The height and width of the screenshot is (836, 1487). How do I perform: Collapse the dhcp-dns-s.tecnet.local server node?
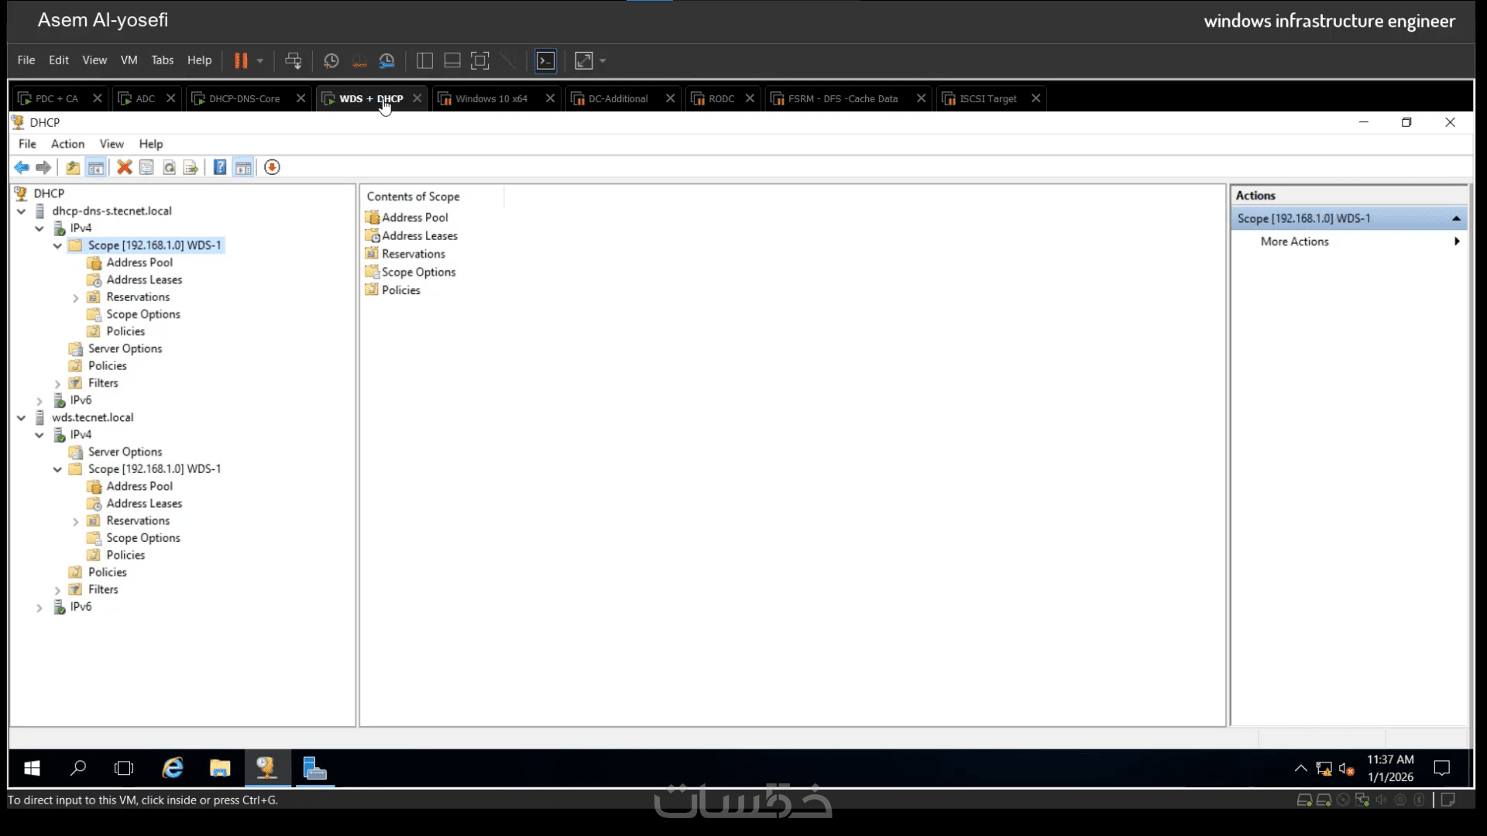pyautogui.click(x=22, y=211)
